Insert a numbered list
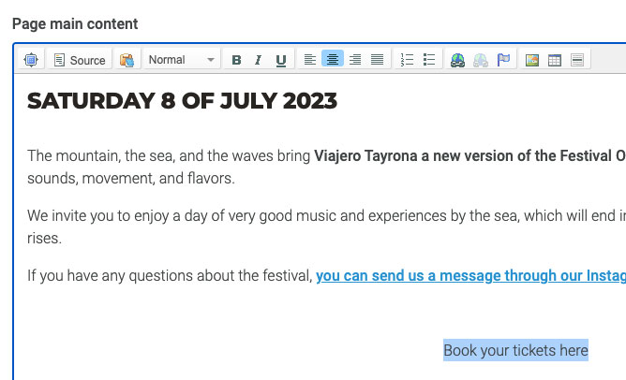Image resolution: width=626 pixels, height=380 pixels. tap(407, 60)
